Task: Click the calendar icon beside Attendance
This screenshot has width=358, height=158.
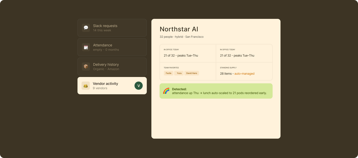Action: click(86, 47)
